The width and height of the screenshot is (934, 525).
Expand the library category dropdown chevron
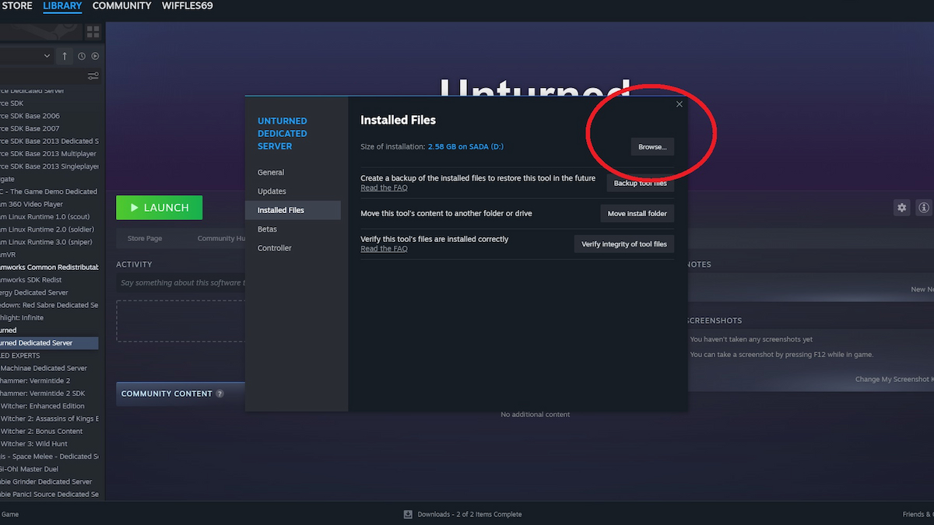(47, 56)
